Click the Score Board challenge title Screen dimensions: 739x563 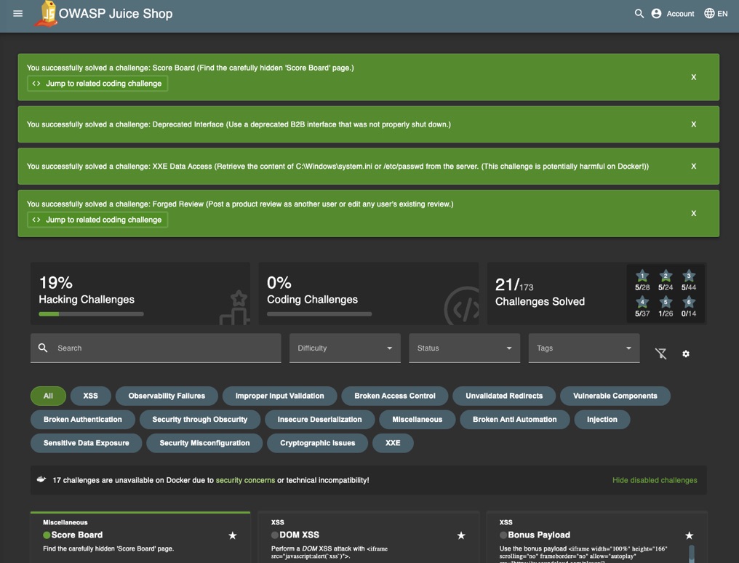[x=77, y=535]
